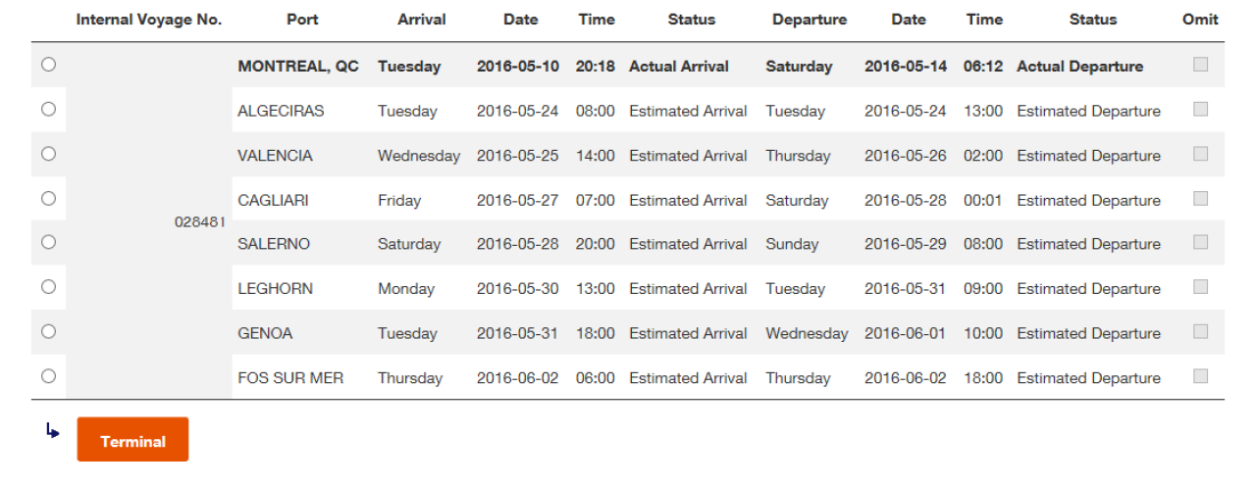Select the ALGECIRAS row radio button
This screenshot has height=485, width=1256.
click(x=48, y=110)
